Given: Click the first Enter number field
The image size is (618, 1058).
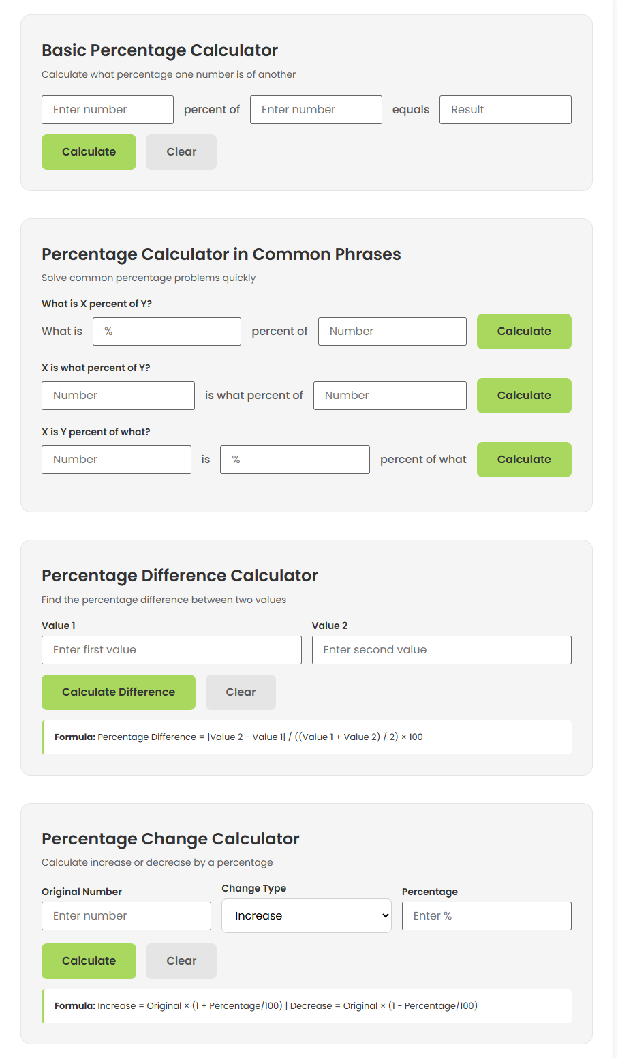Looking at the screenshot, I should tap(107, 109).
